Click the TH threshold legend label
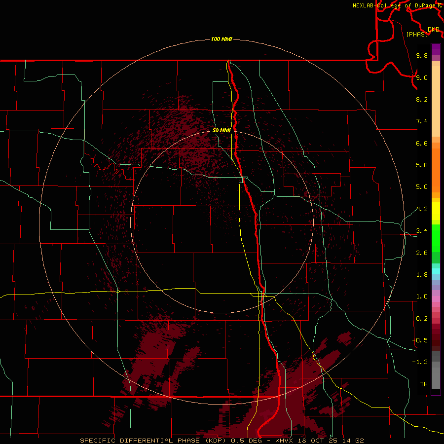 tap(424, 384)
